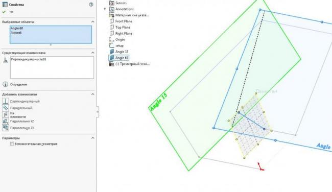Collapse the Параметры section

[x=92, y=138]
